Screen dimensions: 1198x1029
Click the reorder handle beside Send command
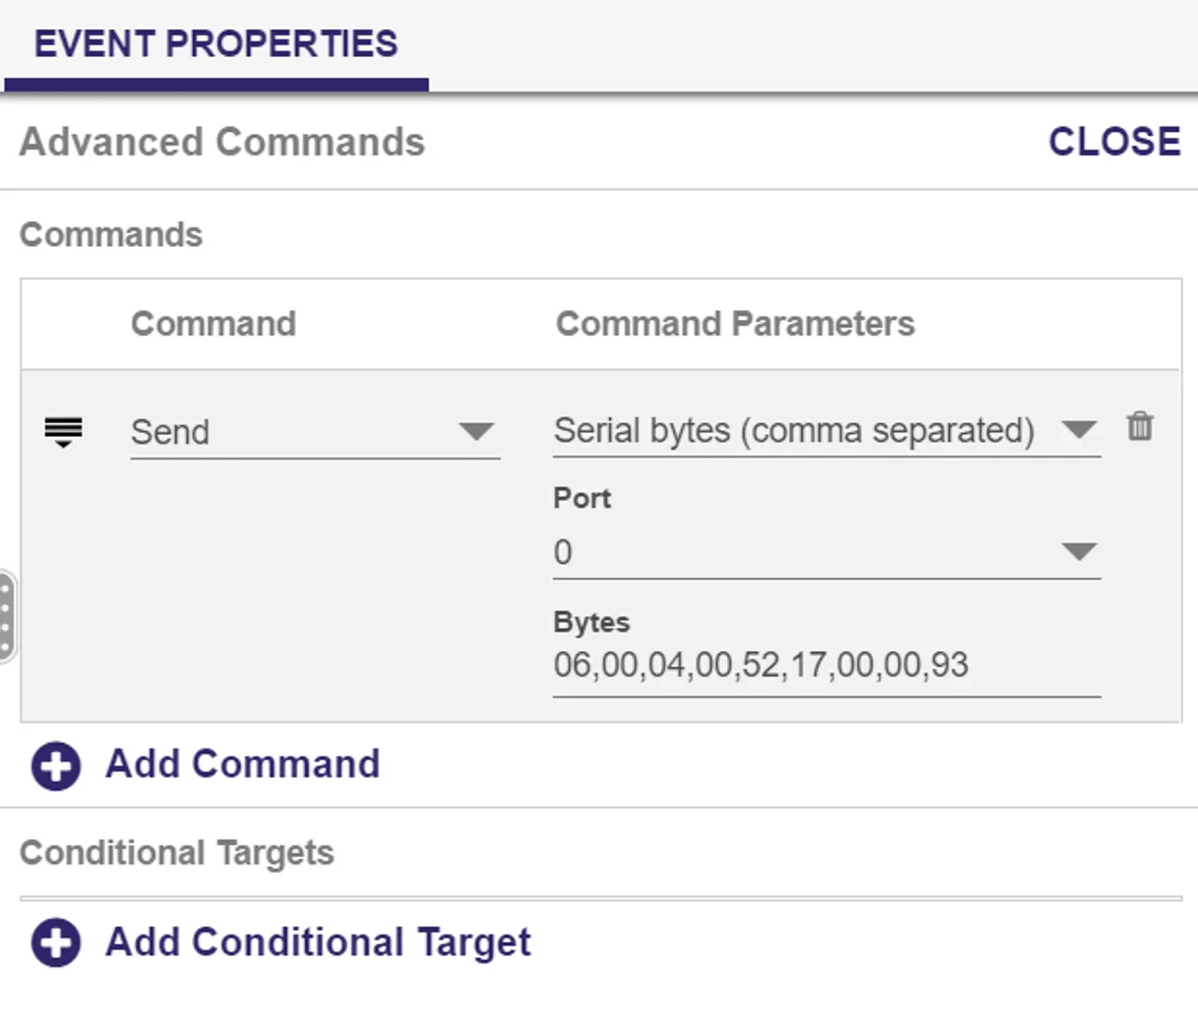click(64, 431)
